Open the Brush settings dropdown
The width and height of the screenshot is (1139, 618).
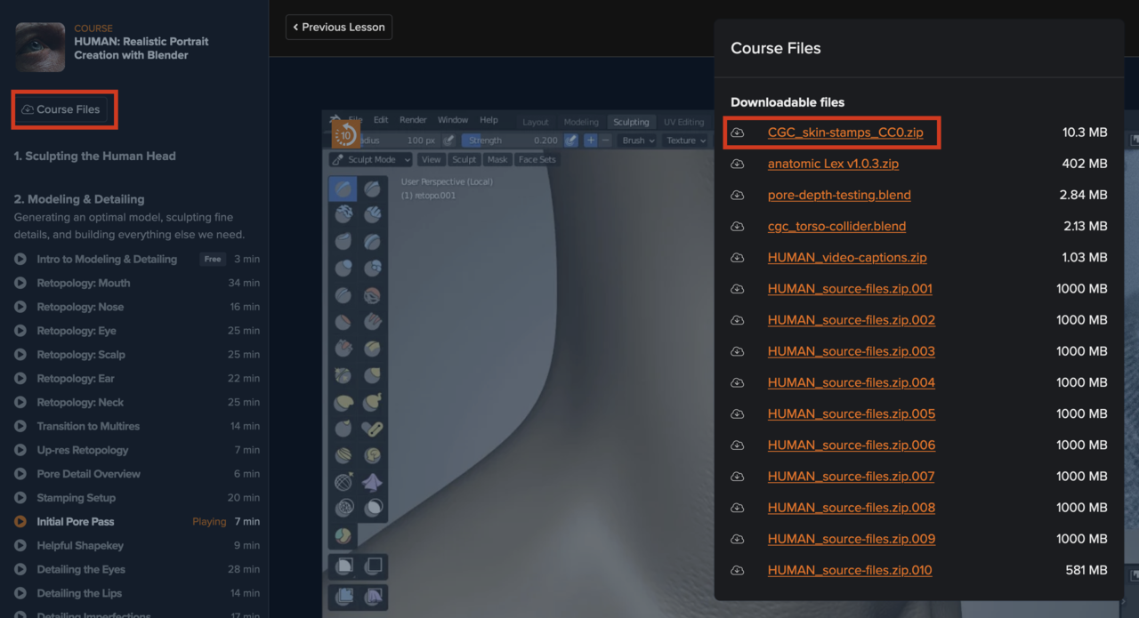point(639,140)
